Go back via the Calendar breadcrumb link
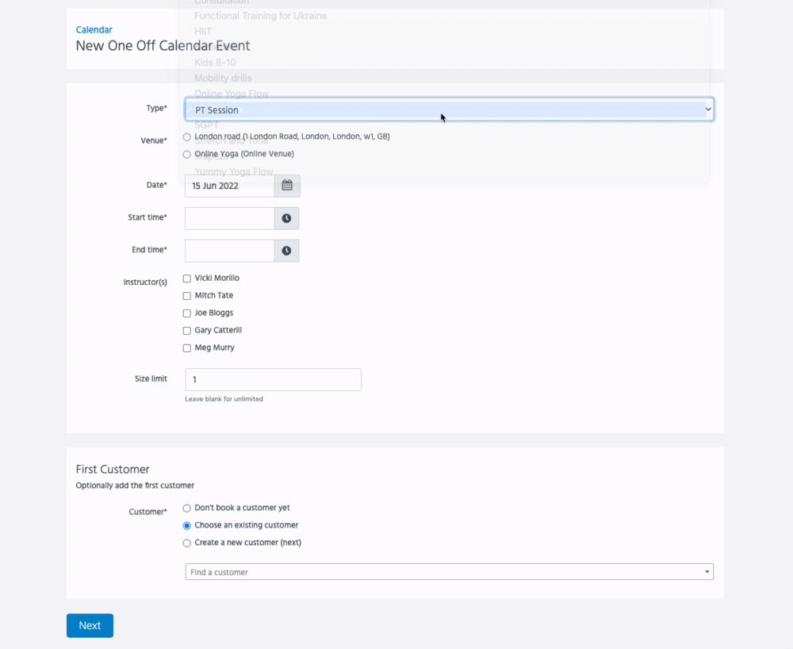The image size is (793, 649). 94,30
